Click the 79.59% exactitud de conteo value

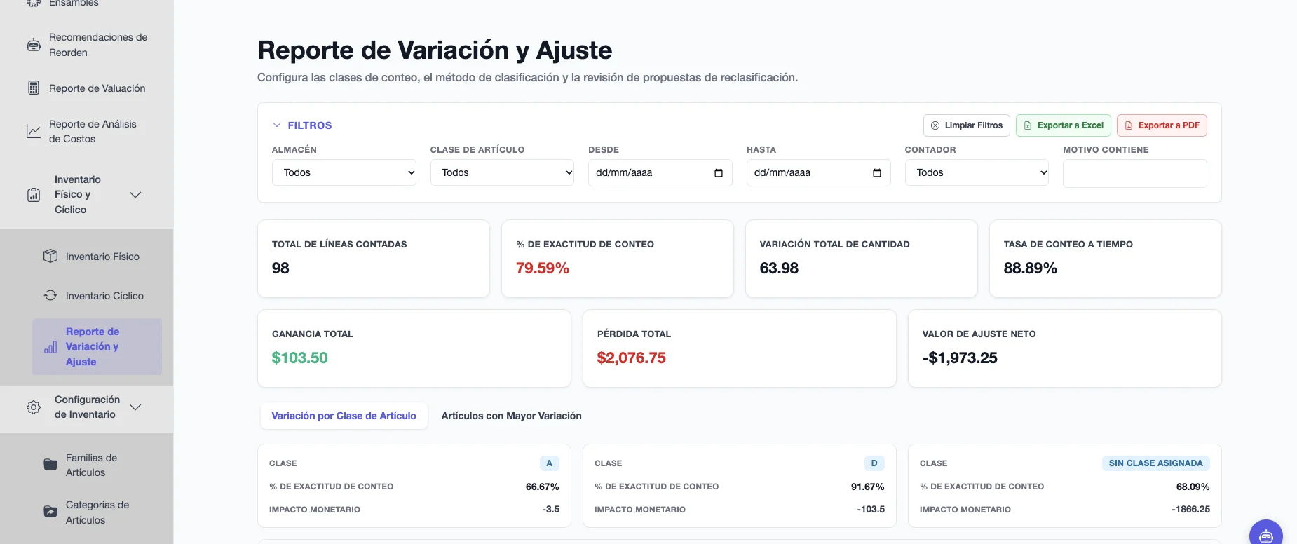[543, 268]
